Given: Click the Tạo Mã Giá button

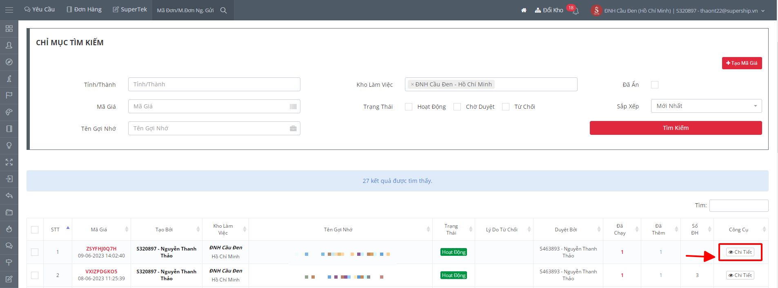Looking at the screenshot, I should pyautogui.click(x=742, y=63).
